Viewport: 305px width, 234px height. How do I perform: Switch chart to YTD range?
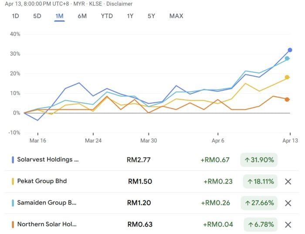(107, 16)
